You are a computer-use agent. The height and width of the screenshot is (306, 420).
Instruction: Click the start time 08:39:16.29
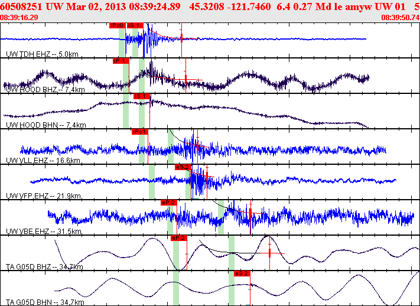[19, 17]
